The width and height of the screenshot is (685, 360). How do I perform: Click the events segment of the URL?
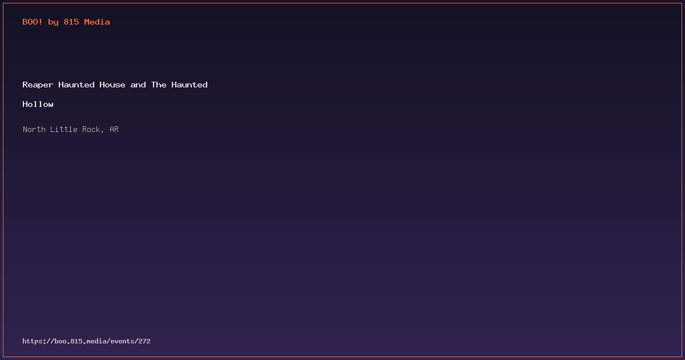[x=122, y=341]
